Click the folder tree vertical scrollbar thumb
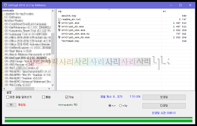 (53, 43)
